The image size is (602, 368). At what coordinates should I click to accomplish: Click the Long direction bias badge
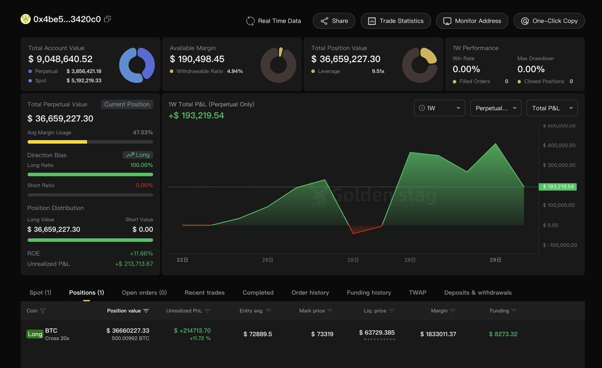[138, 155]
